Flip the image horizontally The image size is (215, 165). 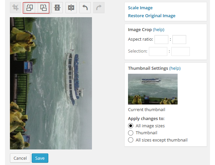click(x=71, y=8)
